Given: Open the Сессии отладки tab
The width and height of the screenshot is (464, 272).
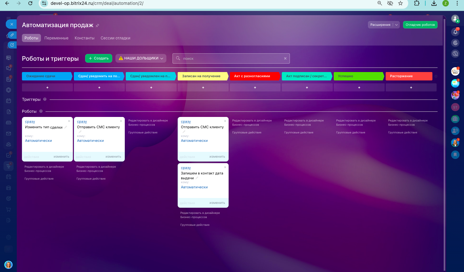Looking at the screenshot, I should point(115,38).
